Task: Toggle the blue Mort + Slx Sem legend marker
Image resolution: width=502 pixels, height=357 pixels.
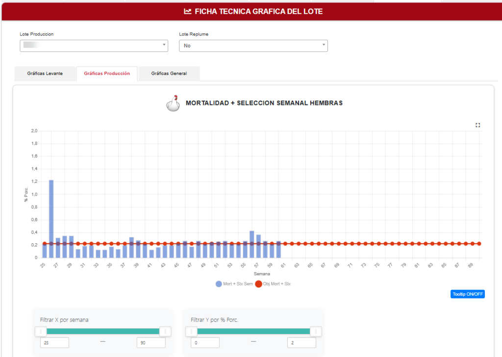Action: [x=219, y=284]
